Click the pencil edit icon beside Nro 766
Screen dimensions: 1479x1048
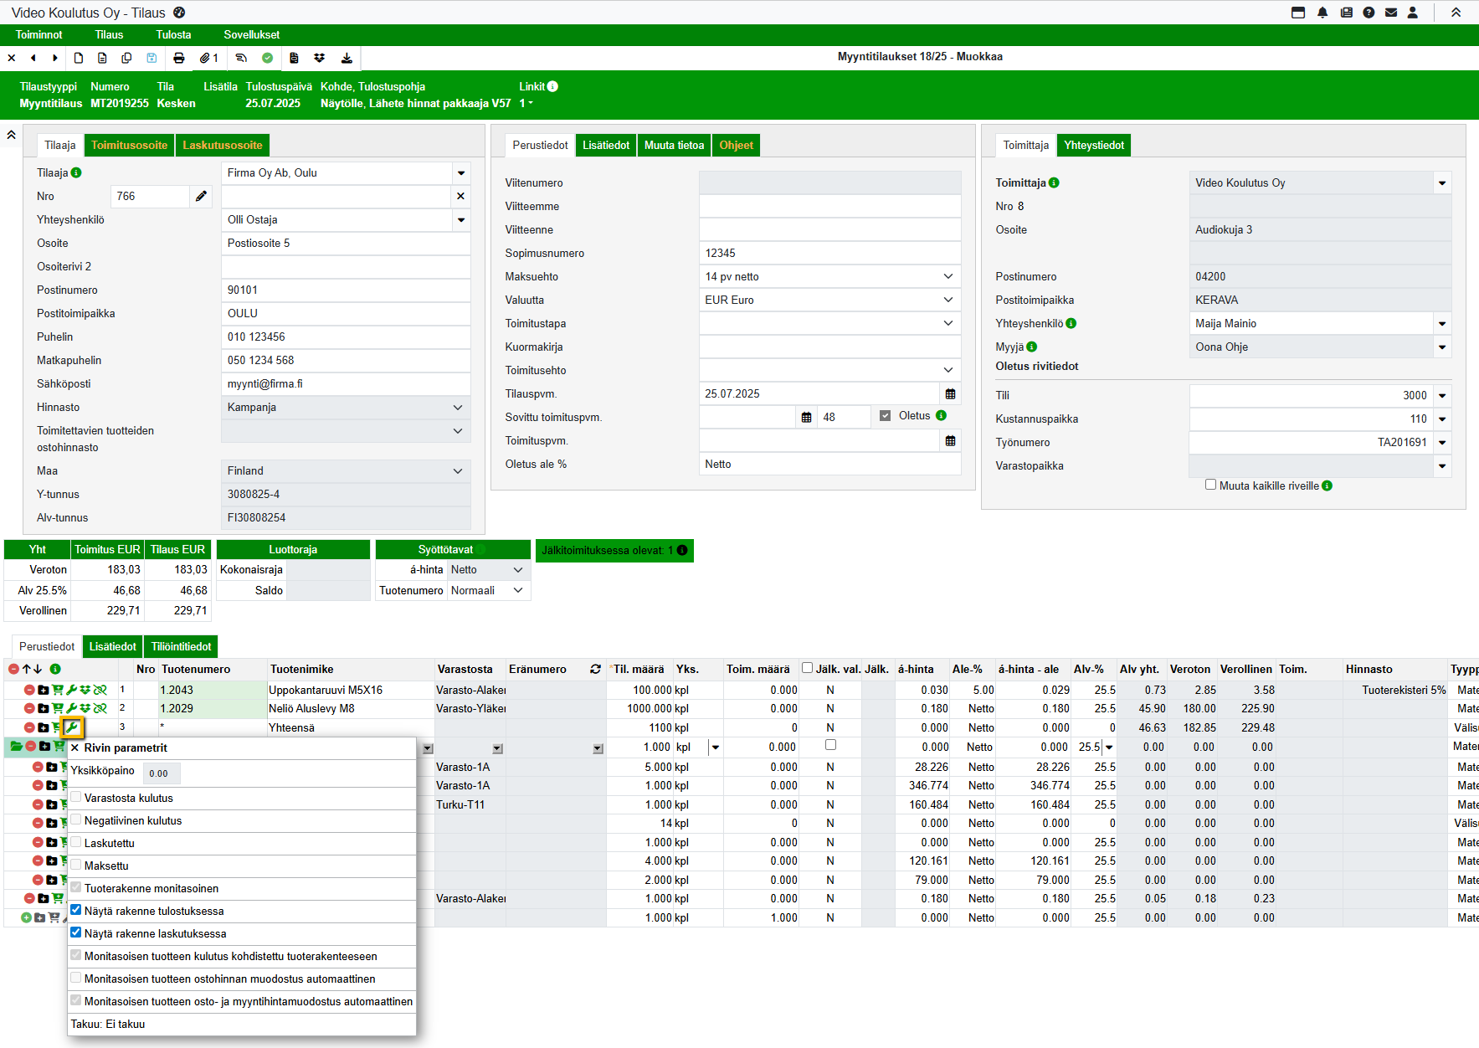tap(201, 196)
